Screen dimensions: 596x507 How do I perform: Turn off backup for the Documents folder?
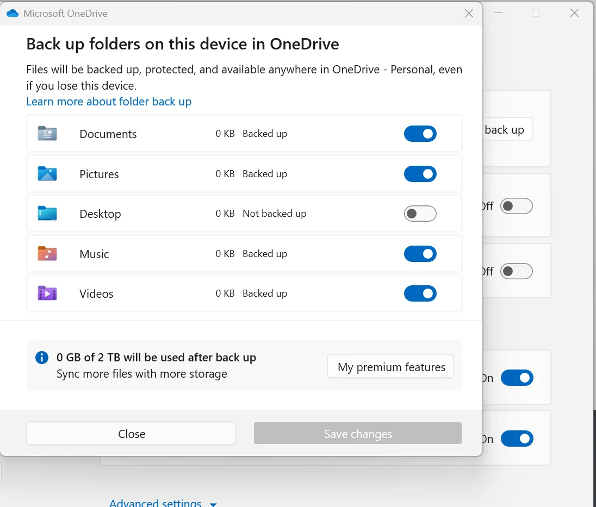[x=420, y=134]
